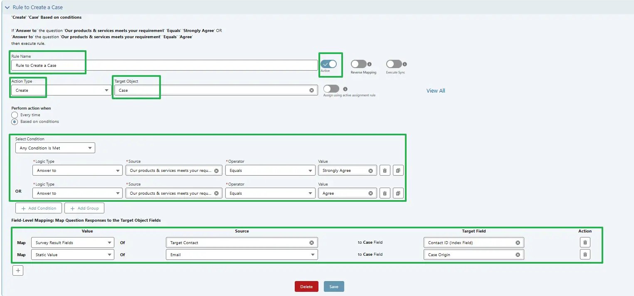Select the Based on conditions radio button
634x296 pixels.
pyautogui.click(x=15, y=122)
